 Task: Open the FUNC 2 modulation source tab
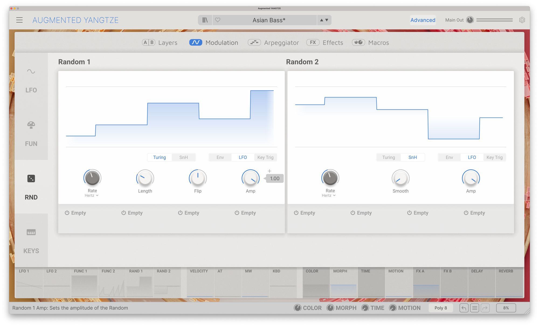112,282
